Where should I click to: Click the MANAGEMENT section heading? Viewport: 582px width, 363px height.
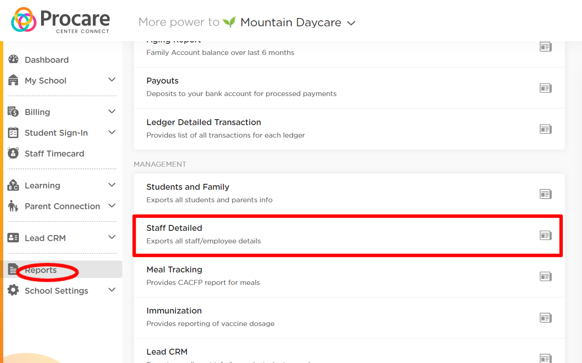tap(160, 164)
